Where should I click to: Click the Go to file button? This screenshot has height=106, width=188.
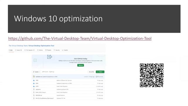click(x=91, y=72)
